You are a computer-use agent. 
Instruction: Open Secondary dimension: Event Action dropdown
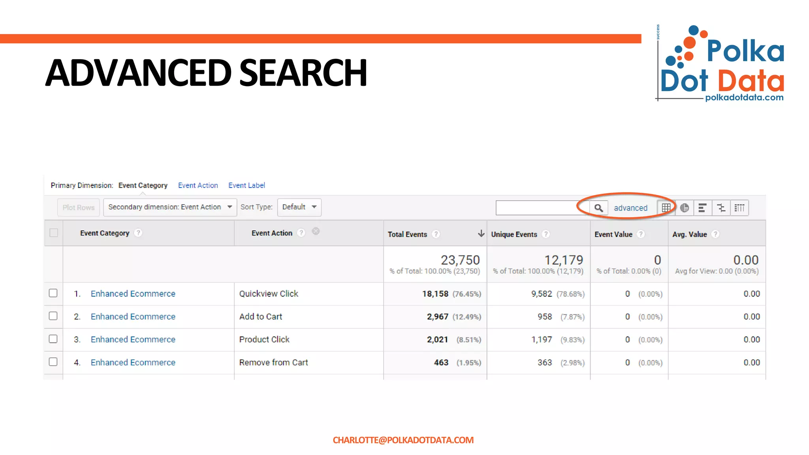pyautogui.click(x=170, y=207)
